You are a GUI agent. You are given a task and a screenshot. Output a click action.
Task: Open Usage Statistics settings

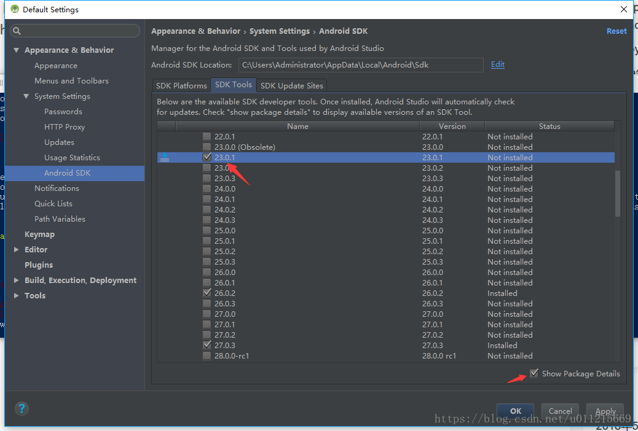(72, 157)
